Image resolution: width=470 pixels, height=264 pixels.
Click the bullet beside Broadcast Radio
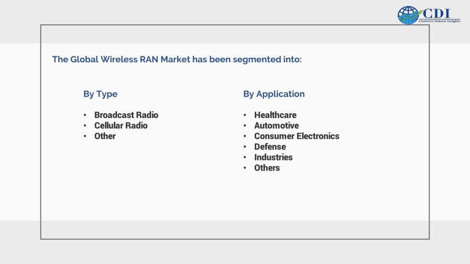point(85,115)
